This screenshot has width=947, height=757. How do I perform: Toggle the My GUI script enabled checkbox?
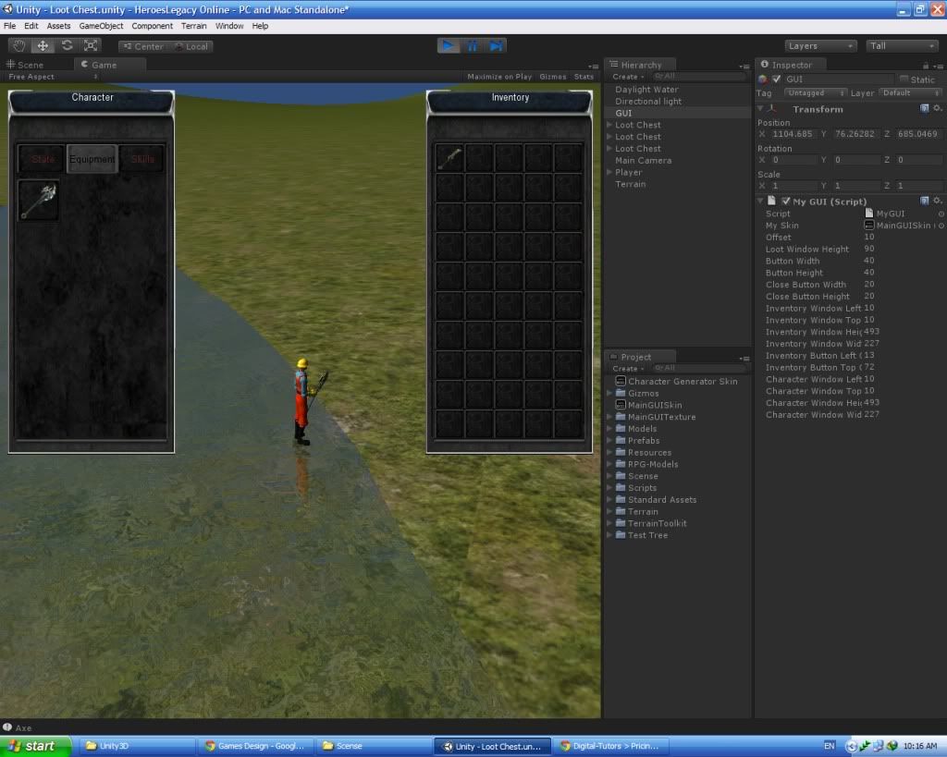point(786,201)
